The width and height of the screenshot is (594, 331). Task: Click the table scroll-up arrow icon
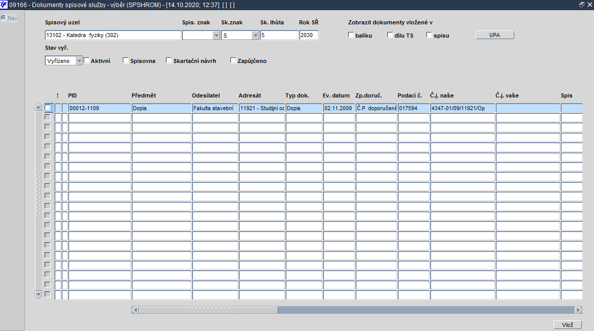click(38, 108)
